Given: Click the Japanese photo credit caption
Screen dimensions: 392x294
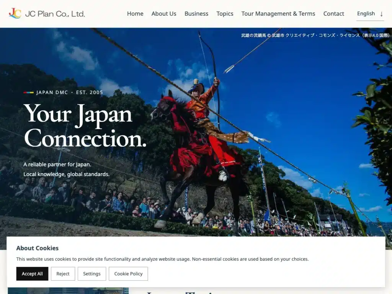Looking at the screenshot, I should 315,35.
